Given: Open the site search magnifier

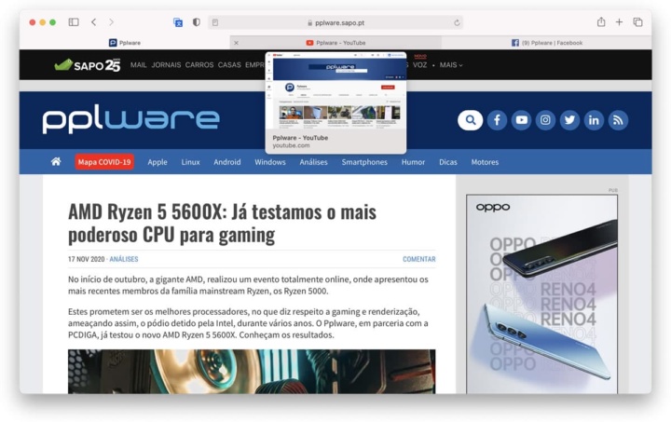Looking at the screenshot, I should coord(470,119).
